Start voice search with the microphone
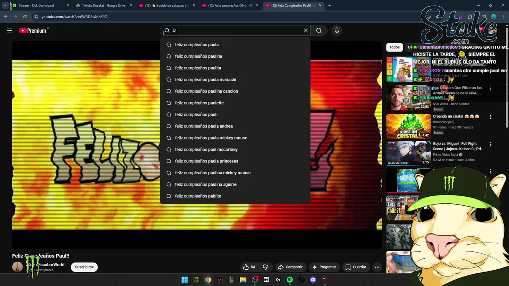The image size is (509, 286). coord(337,31)
